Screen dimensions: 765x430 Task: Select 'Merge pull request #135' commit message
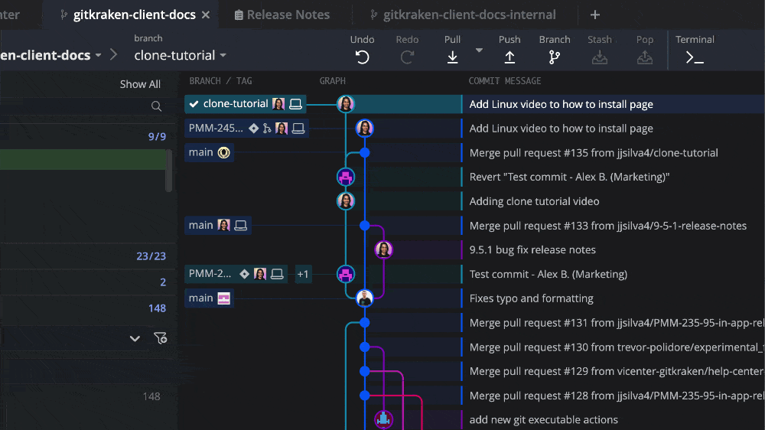point(594,153)
